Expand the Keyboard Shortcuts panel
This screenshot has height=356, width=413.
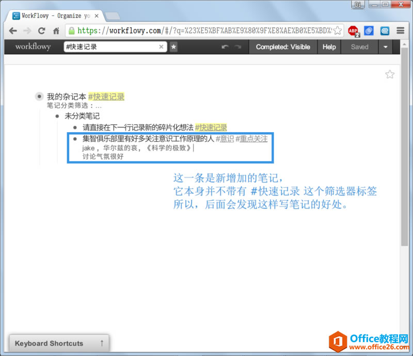(x=59, y=343)
